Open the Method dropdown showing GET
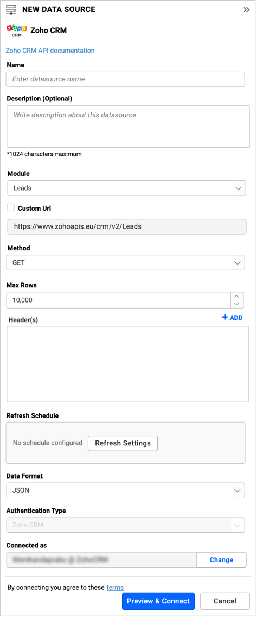256x617 pixels. [x=125, y=262]
